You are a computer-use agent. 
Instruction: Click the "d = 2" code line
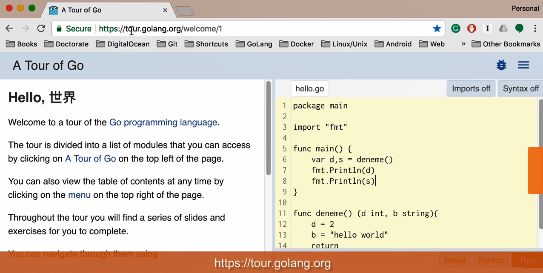(323, 224)
